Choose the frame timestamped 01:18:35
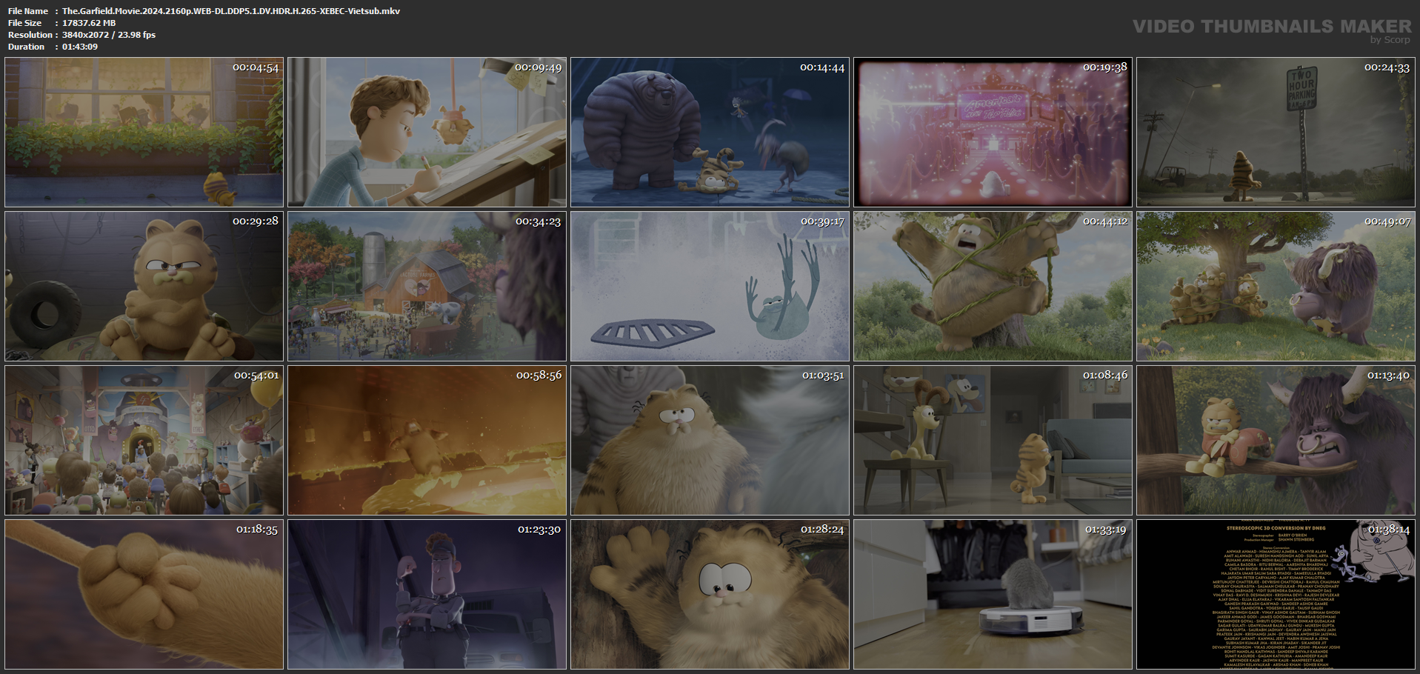 tap(144, 594)
